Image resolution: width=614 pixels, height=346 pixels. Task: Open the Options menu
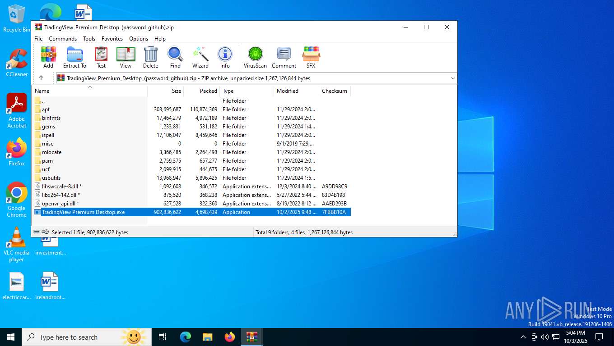[139, 39]
